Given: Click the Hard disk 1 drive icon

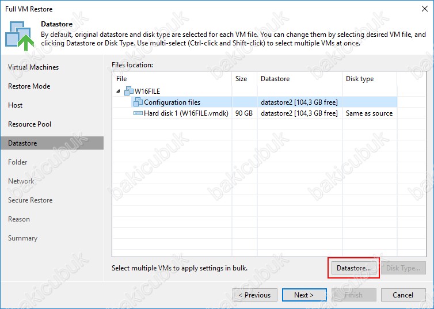Looking at the screenshot, I should coord(138,113).
